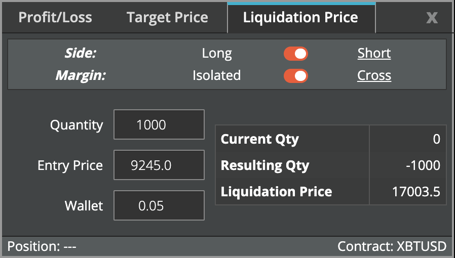Viewport: 455px width, 258px height.
Task: Toggle the Margin switch between Isolated and Cross
Action: 296,76
